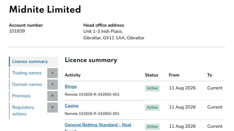Image resolution: width=234 pixels, height=131 pixels.
Task: Select the Midnite Limited page heading
Action: pyautogui.click(x=45, y=10)
